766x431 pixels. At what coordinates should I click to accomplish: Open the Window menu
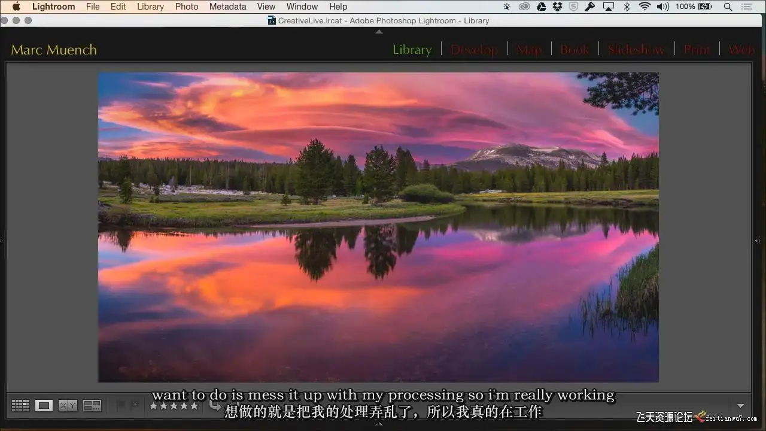click(x=302, y=7)
